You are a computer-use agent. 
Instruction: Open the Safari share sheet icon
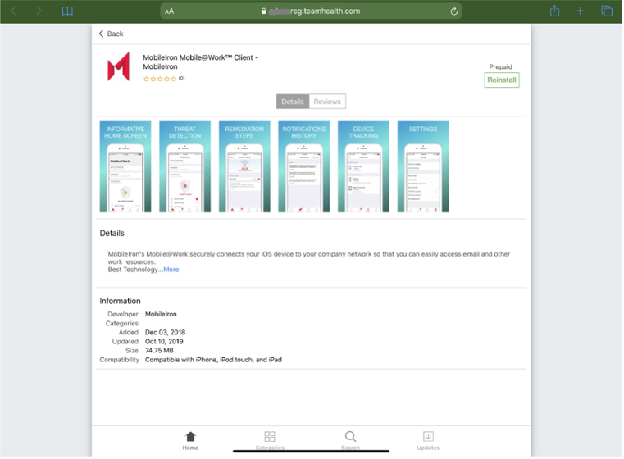pyautogui.click(x=554, y=11)
